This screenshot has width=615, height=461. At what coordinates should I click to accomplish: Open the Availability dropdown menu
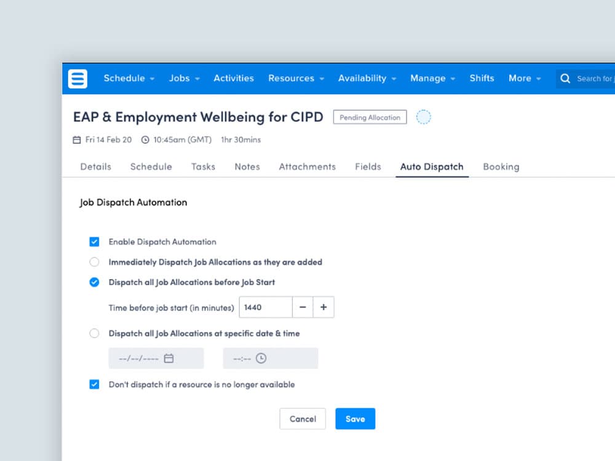tap(367, 79)
